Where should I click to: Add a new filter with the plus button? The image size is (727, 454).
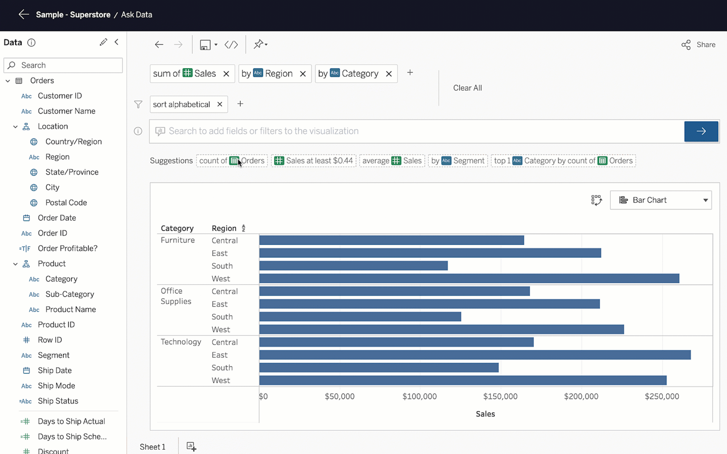click(240, 104)
